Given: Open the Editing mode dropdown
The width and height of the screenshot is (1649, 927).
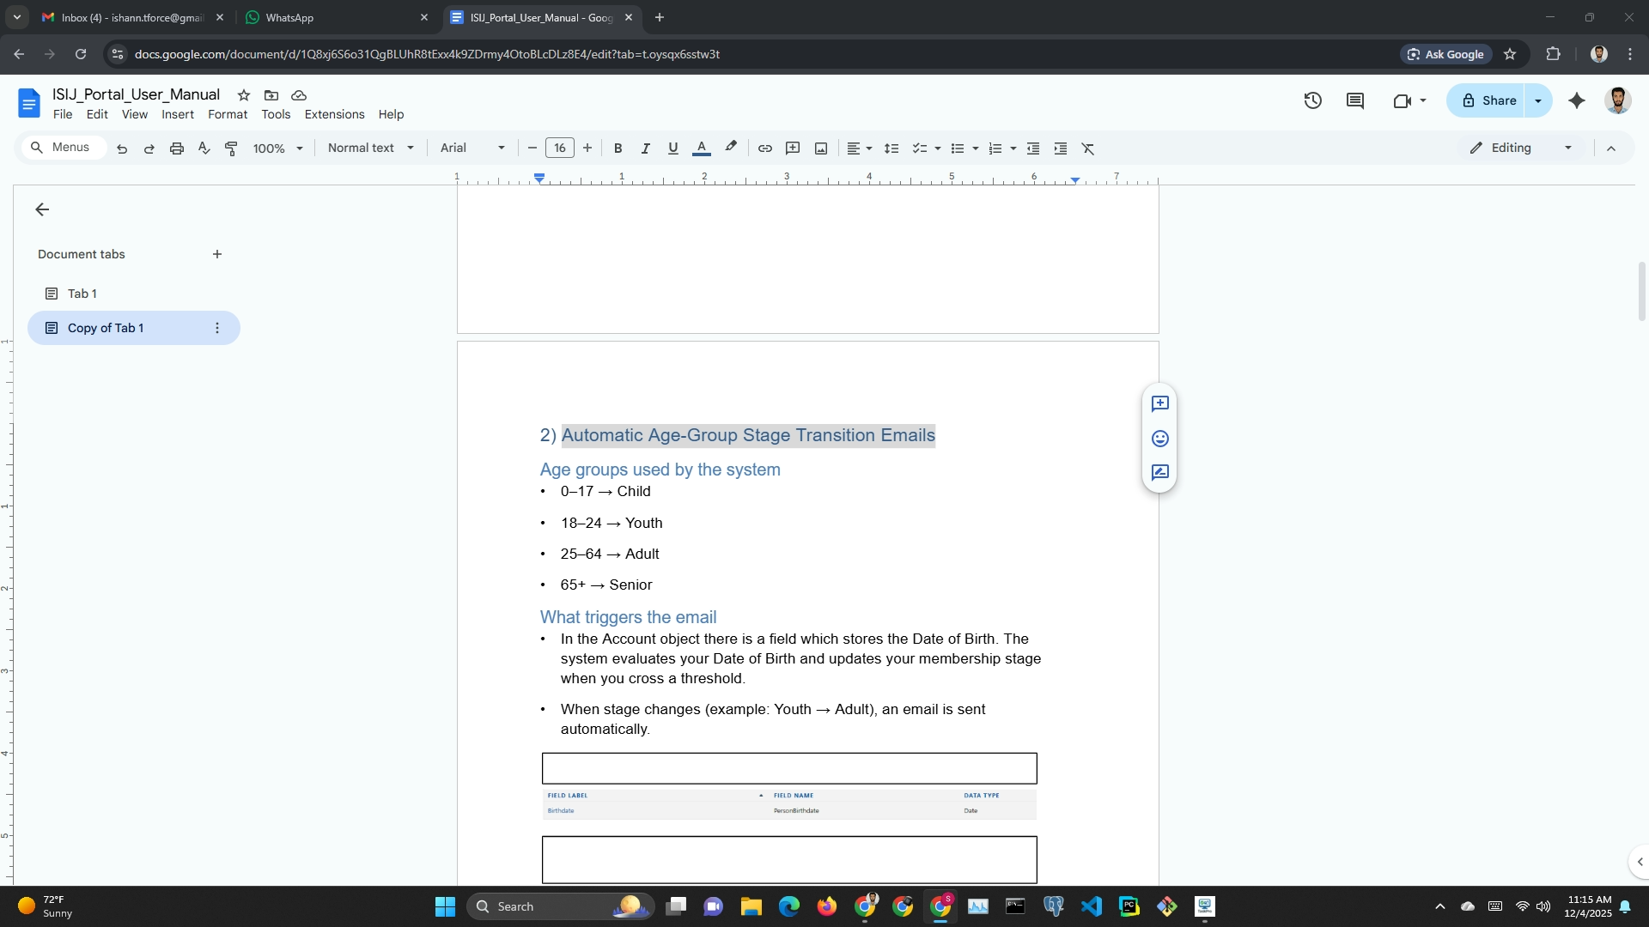Looking at the screenshot, I should click(x=1521, y=148).
